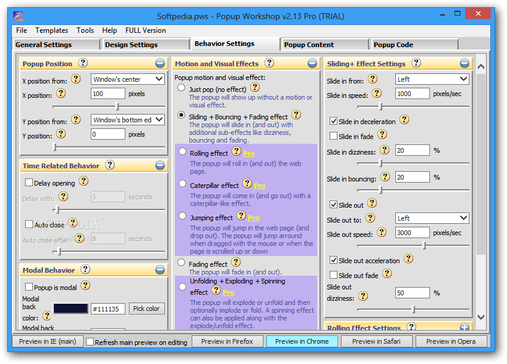
Task: Click into the X position pixels field
Action: coord(107,94)
